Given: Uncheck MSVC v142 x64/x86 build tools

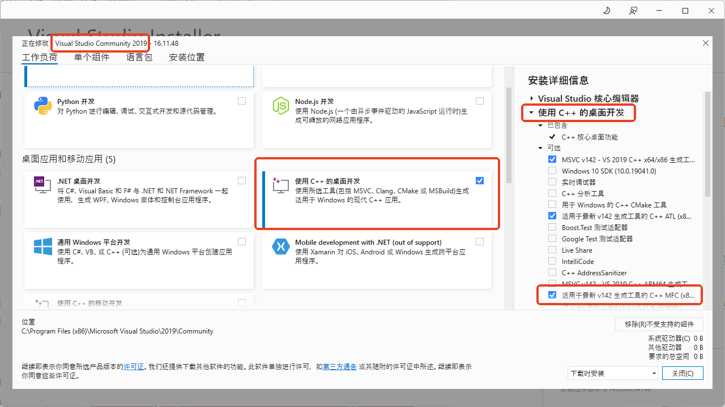Looking at the screenshot, I should (x=552, y=159).
